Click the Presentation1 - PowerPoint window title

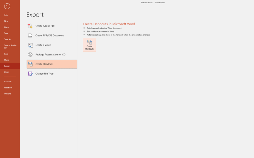(153, 2)
